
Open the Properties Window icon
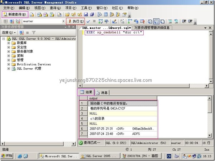click(x=124, y=14)
